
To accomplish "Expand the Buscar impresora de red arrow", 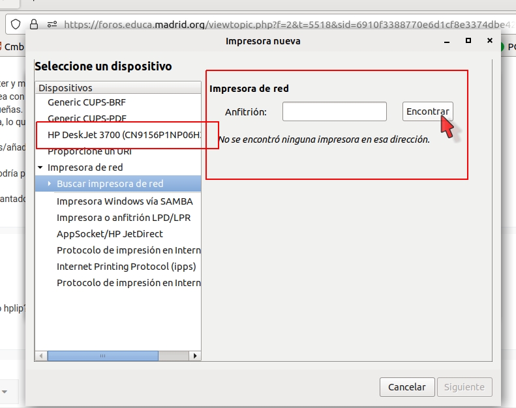I will tap(50, 184).
